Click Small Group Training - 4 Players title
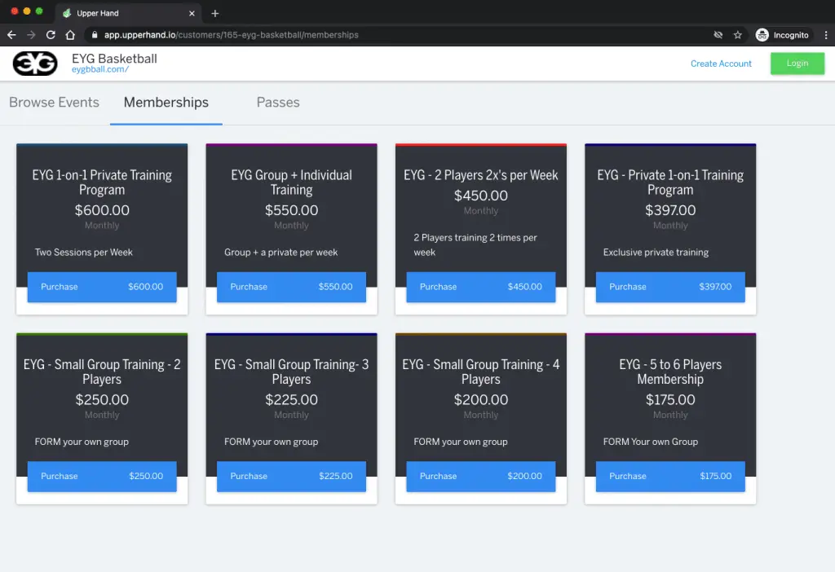This screenshot has height=572, width=835. click(481, 372)
